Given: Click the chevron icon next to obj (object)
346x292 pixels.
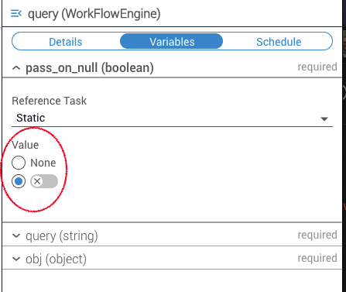Looking at the screenshot, I should click(x=16, y=259).
